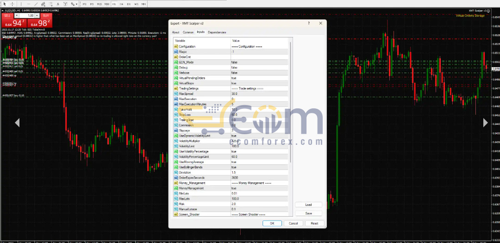Open the Inputs tab

coord(200,32)
